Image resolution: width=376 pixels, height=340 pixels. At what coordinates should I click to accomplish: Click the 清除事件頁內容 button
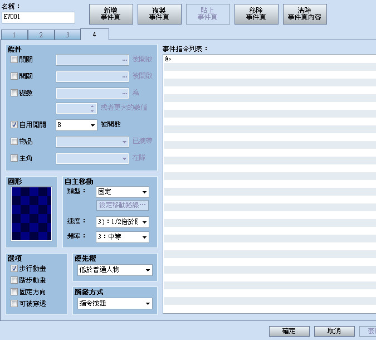click(305, 14)
